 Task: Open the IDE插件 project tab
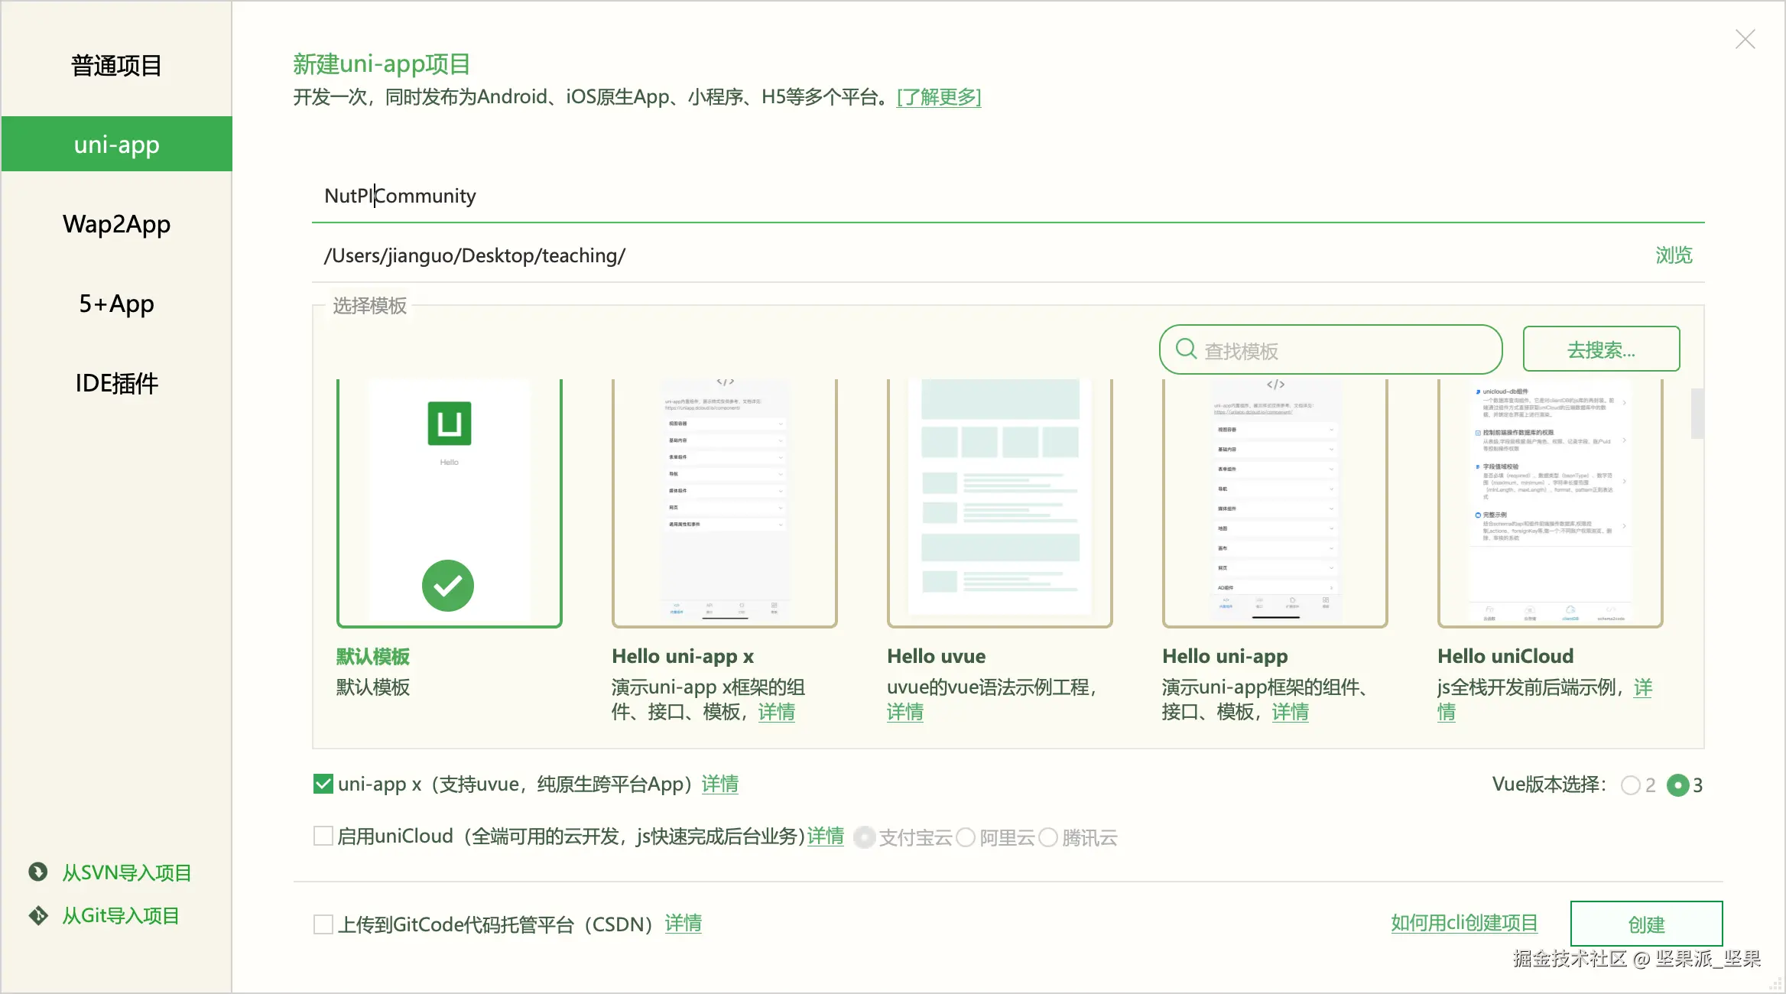(116, 383)
